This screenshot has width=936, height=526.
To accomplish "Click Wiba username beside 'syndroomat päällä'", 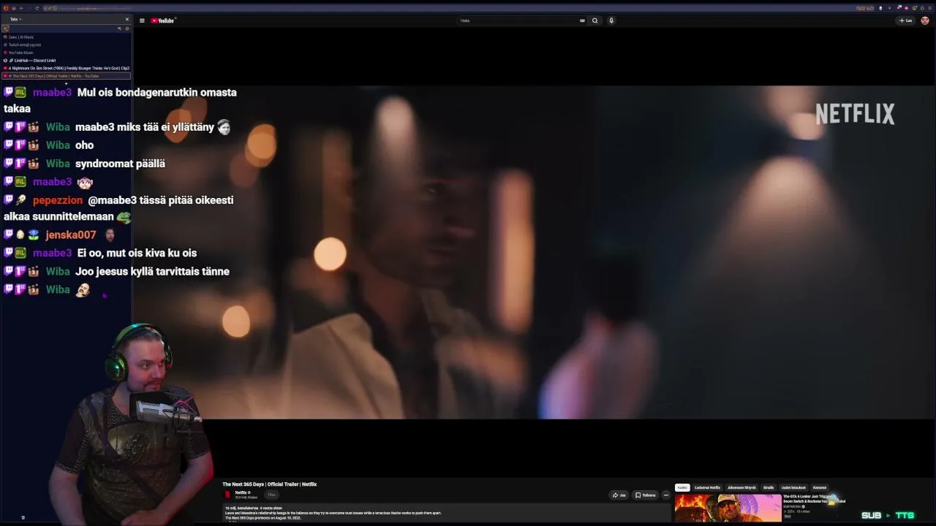I will 58,163.
